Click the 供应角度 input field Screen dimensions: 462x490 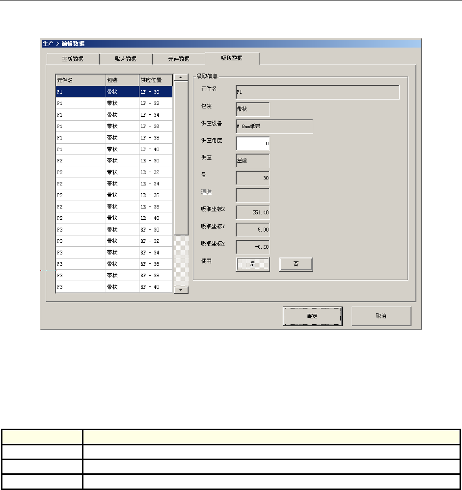[x=253, y=144]
